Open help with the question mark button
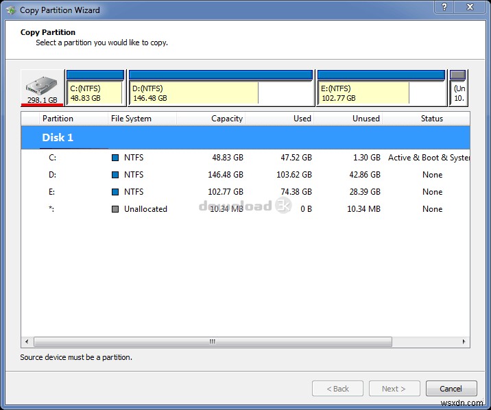The image size is (491, 410). [x=444, y=7]
